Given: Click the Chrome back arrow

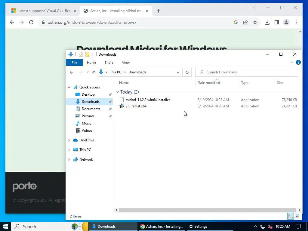Looking at the screenshot, I should pyautogui.click(x=12, y=22).
